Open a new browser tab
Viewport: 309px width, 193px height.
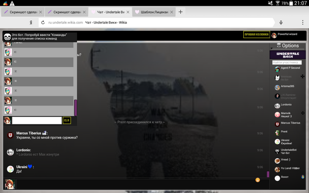(x=181, y=12)
